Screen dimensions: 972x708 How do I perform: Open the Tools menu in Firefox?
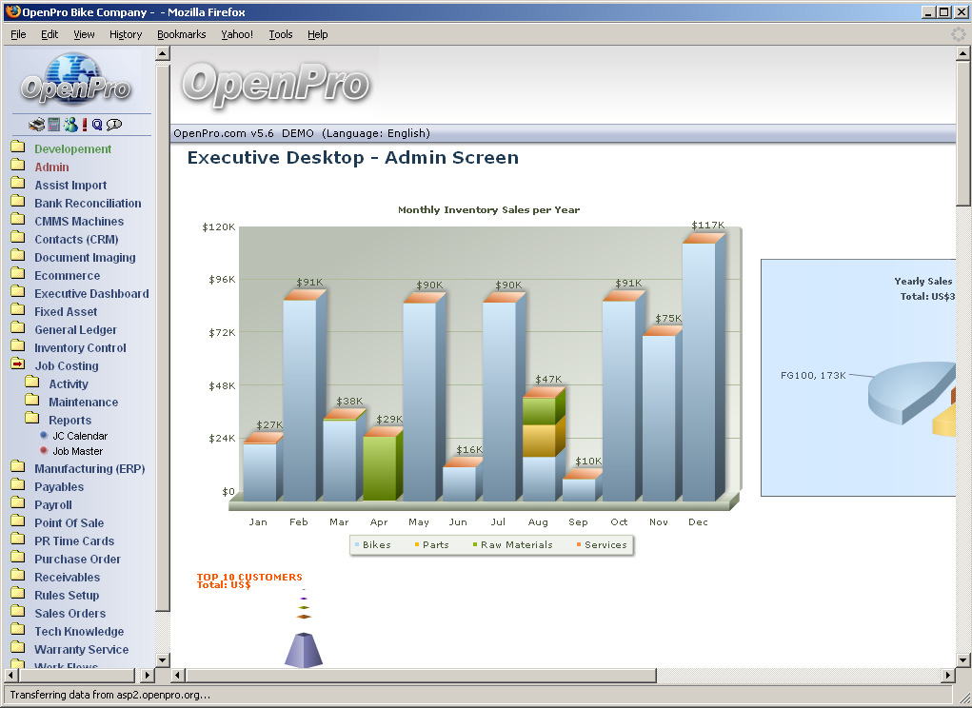coord(281,34)
